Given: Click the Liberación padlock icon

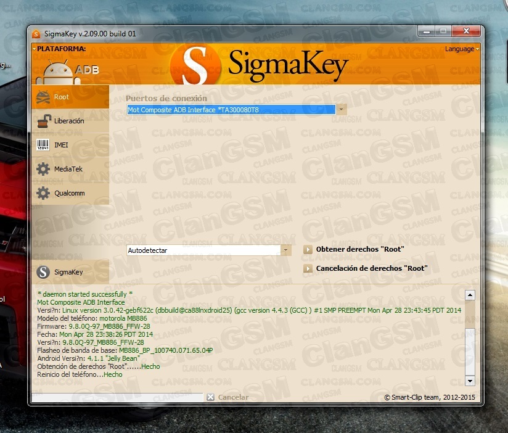Looking at the screenshot, I should point(44,121).
